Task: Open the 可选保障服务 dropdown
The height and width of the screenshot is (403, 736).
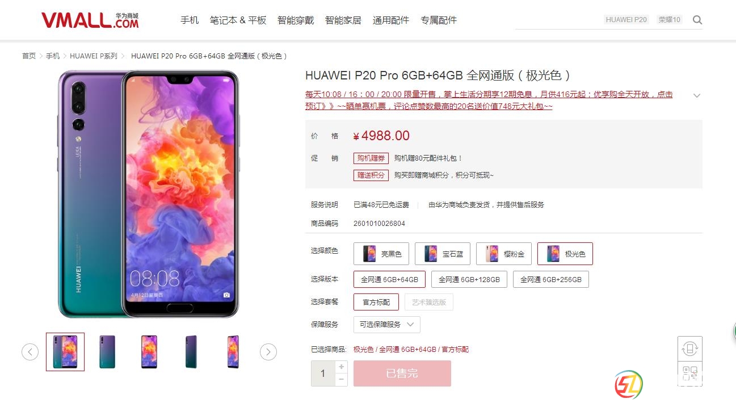Action: pyautogui.click(x=387, y=325)
